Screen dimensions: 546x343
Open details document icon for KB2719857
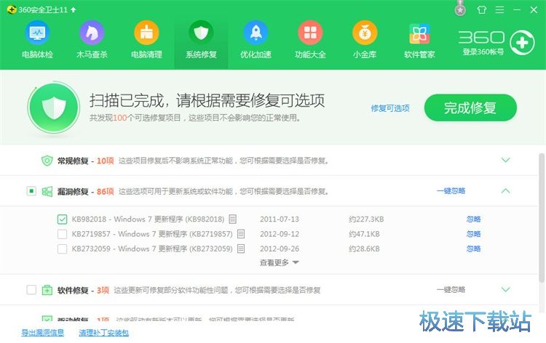coord(241,234)
